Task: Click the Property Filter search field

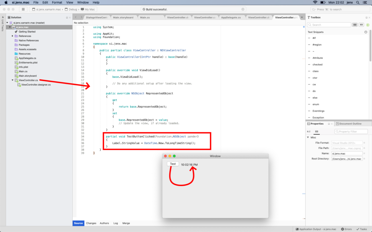Action: [x=351, y=131]
